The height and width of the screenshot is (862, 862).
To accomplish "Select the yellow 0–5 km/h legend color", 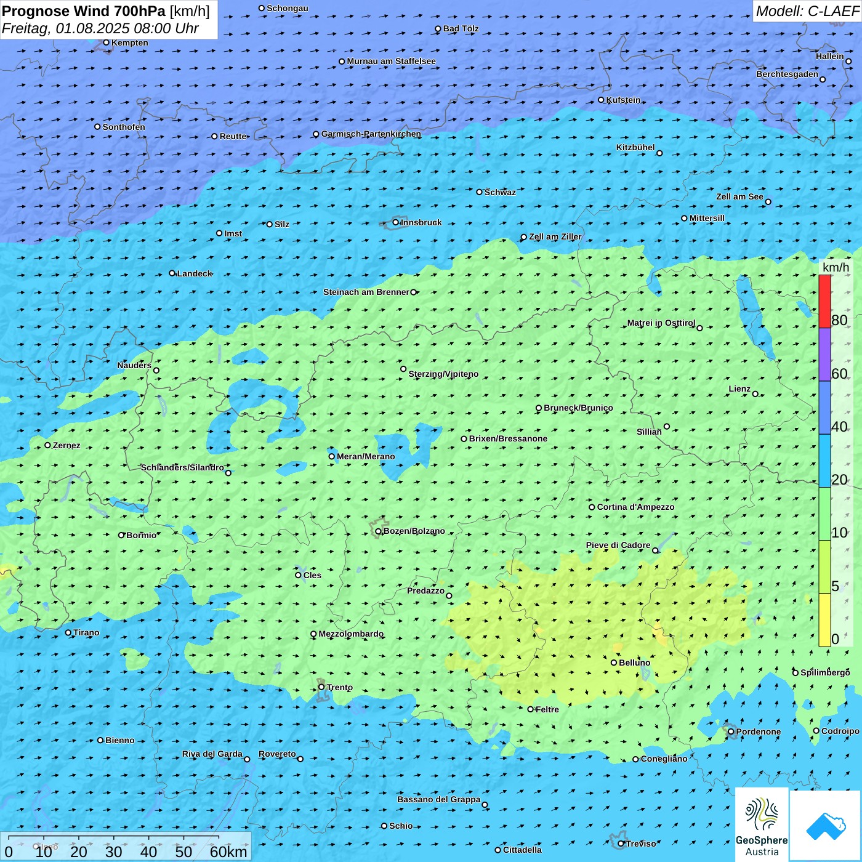I will click(824, 620).
